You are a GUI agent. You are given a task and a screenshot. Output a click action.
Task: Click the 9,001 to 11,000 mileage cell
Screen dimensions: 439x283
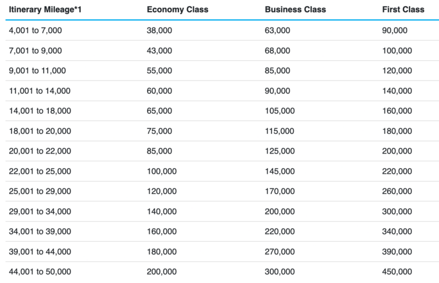pos(37,71)
